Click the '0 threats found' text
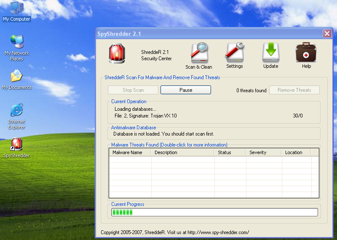 (251, 91)
